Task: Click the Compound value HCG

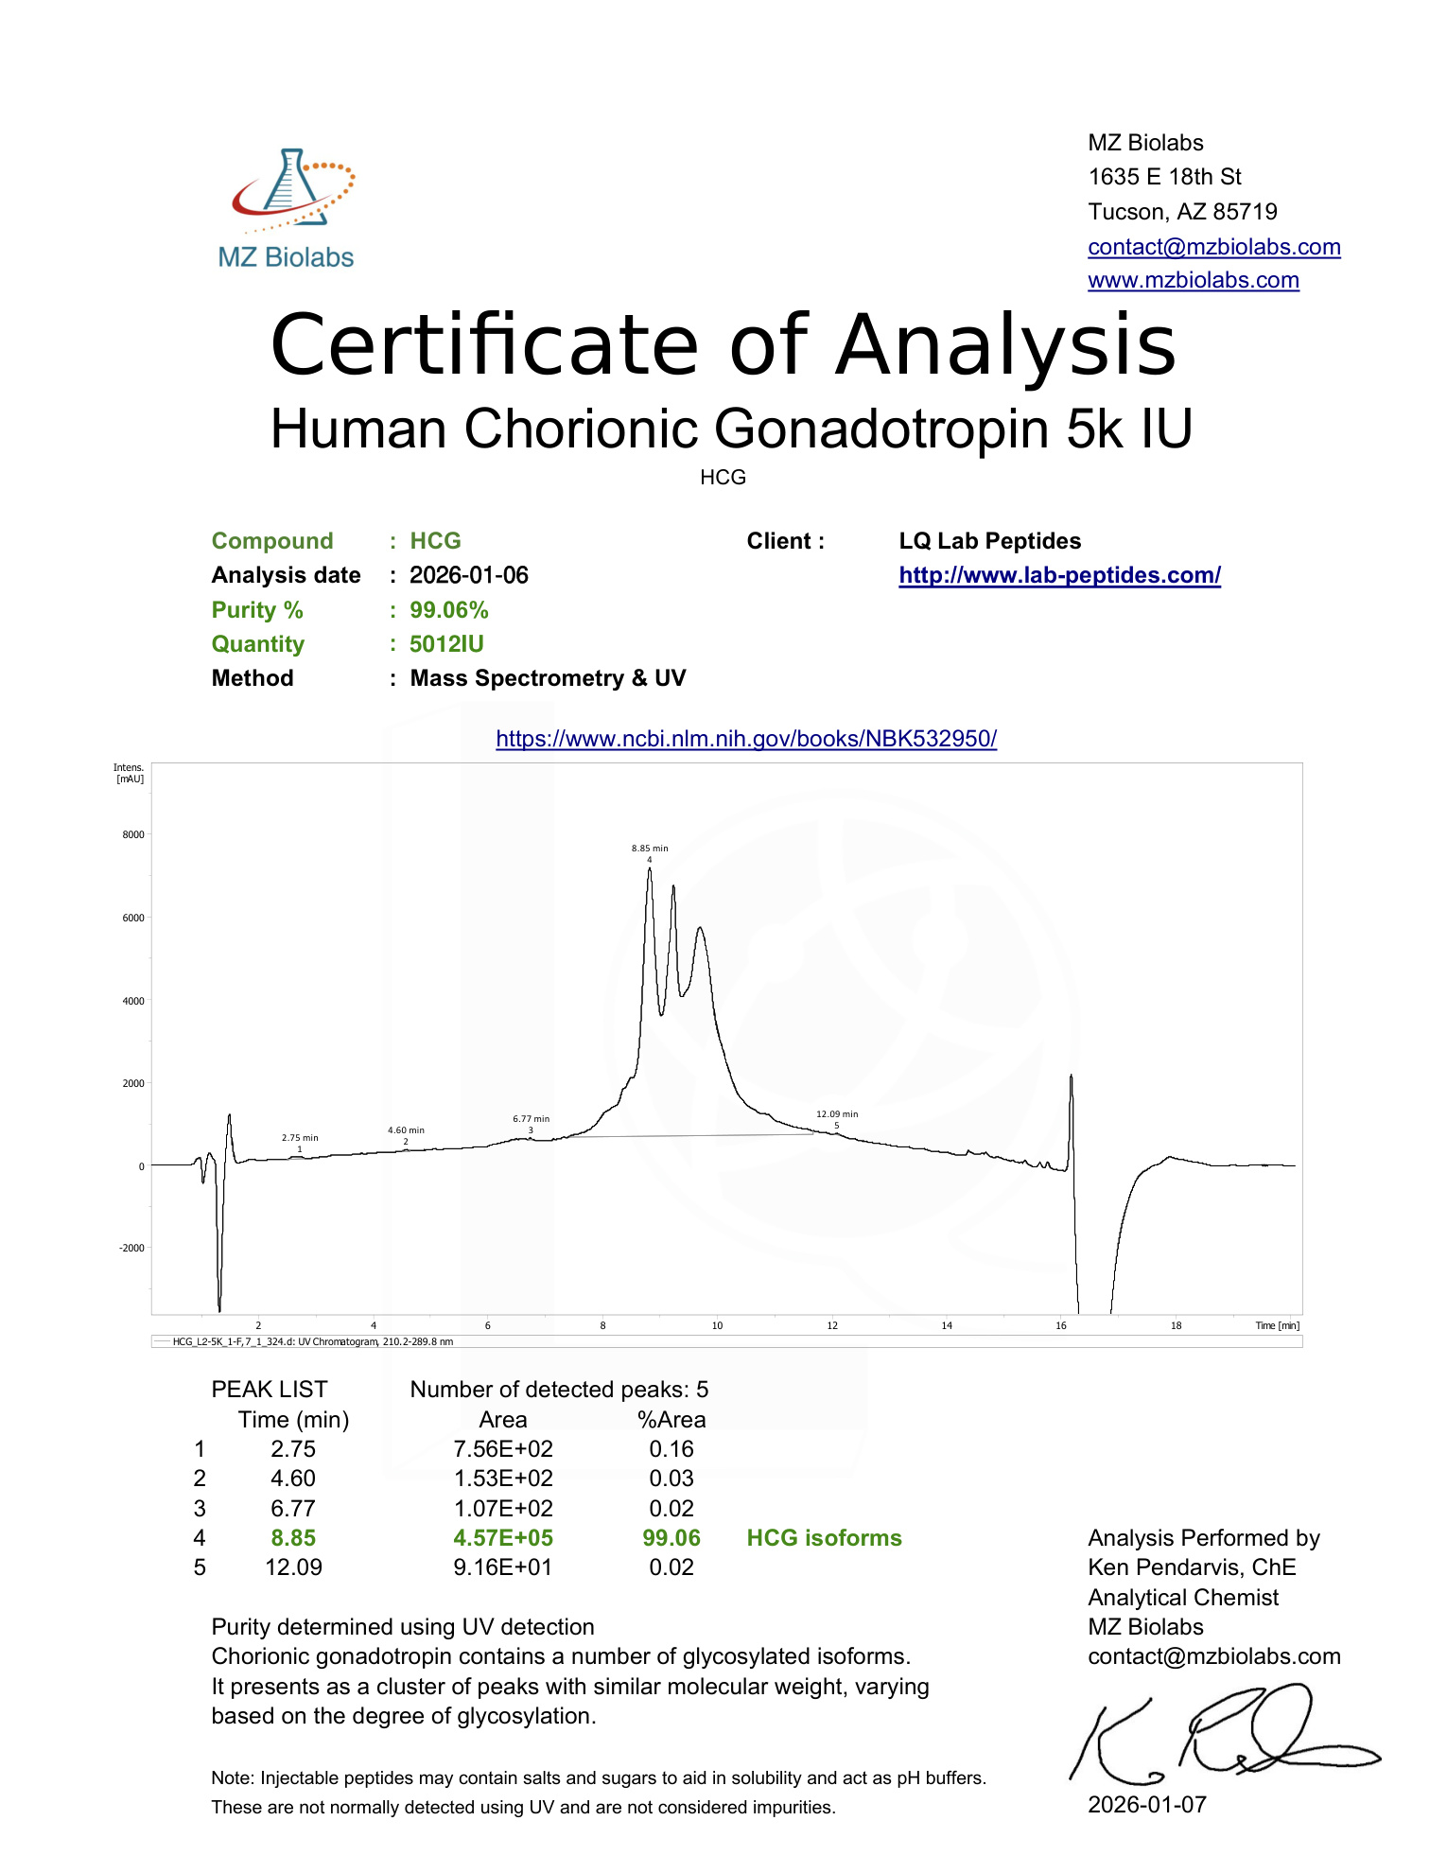Action: [435, 541]
